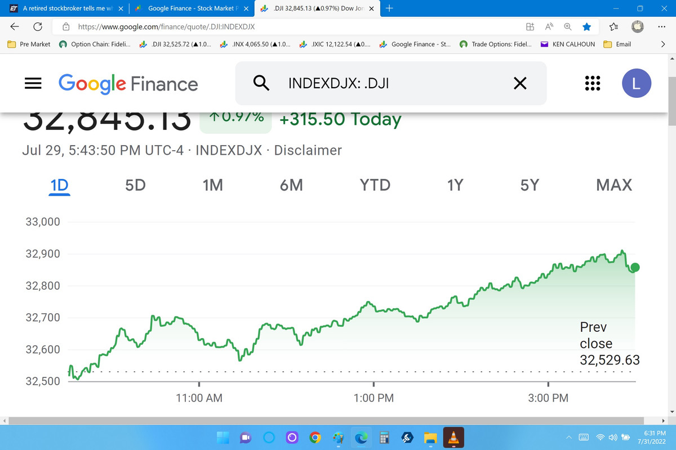Open the video chat app in taskbar
The height and width of the screenshot is (450, 676).
click(x=245, y=437)
